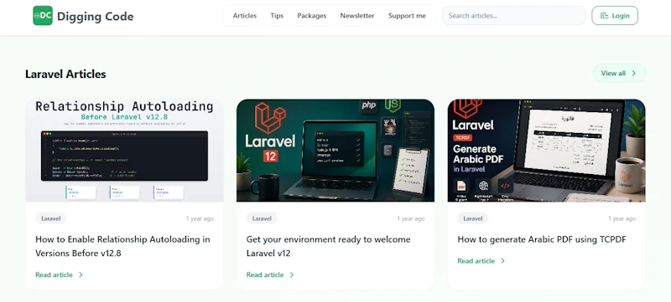Screen dimensions: 671x302
Task: Click Read article for Laravel v12 post
Action: tap(270, 274)
